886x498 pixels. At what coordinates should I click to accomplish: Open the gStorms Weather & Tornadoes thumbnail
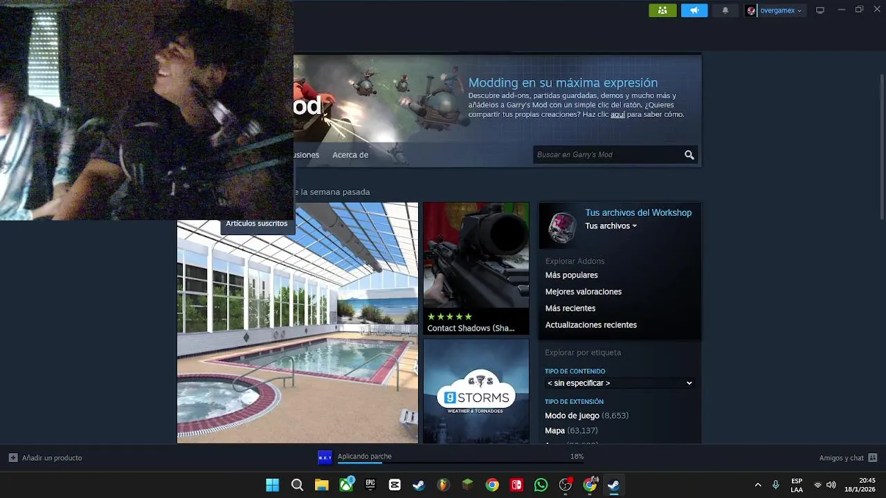[476, 391]
